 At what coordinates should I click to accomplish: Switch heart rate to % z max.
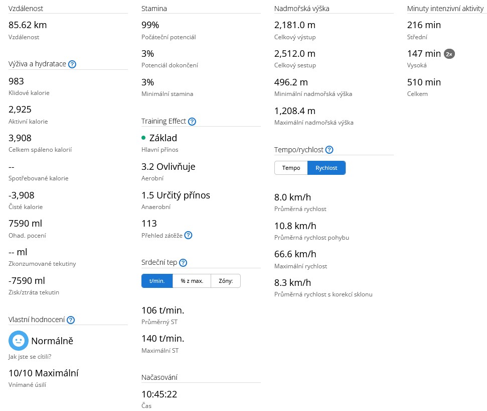(192, 281)
